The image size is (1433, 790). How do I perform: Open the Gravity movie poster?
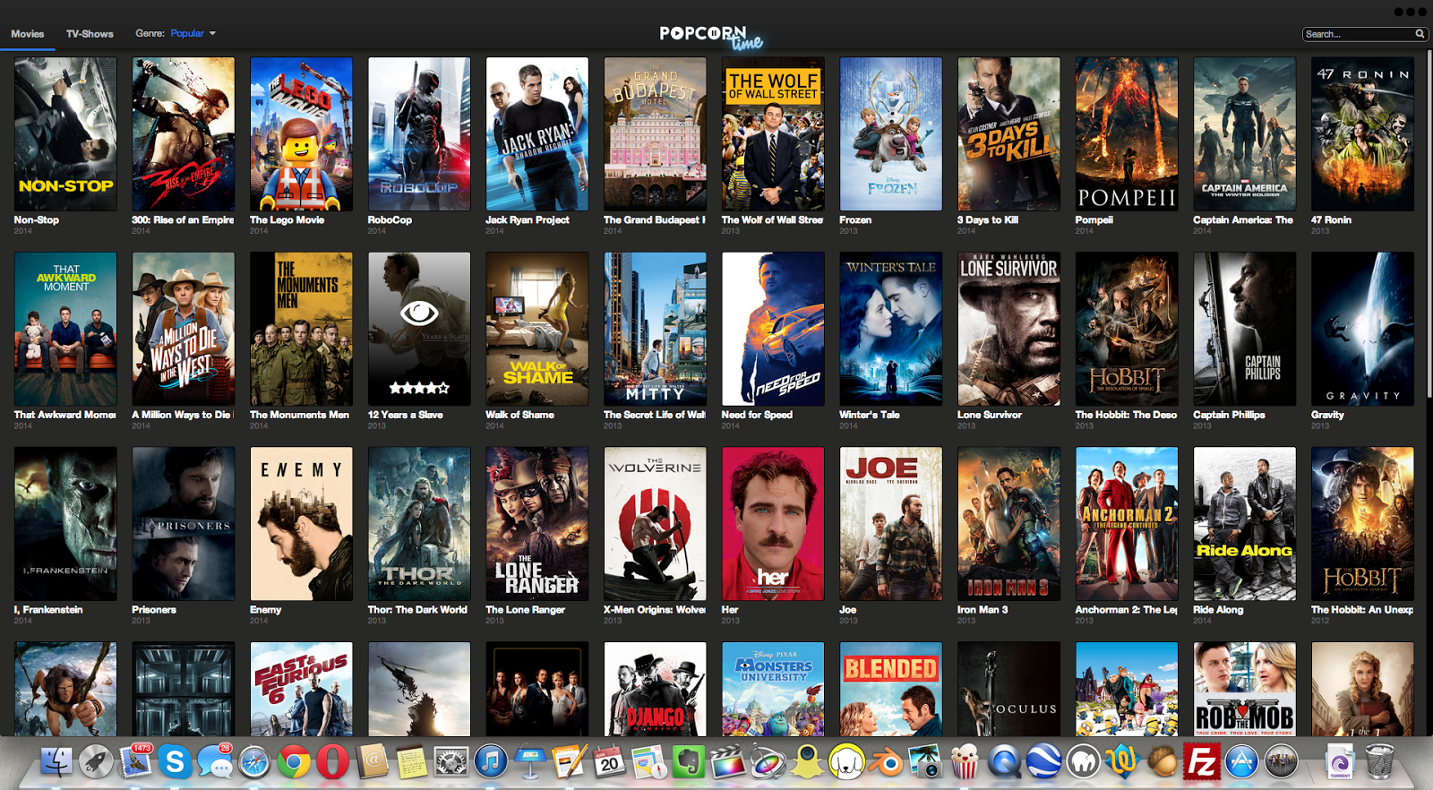pos(1362,329)
